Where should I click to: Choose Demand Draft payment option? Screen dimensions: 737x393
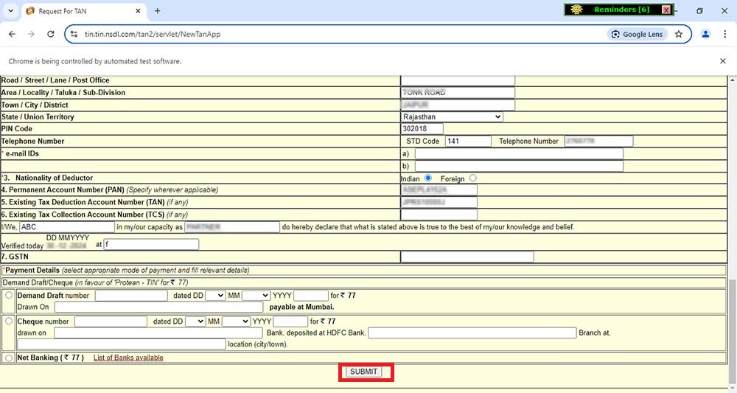[x=9, y=295]
